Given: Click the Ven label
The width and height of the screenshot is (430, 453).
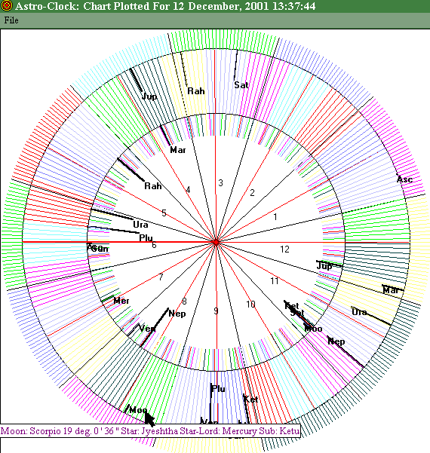Looking at the screenshot, I should [x=147, y=329].
